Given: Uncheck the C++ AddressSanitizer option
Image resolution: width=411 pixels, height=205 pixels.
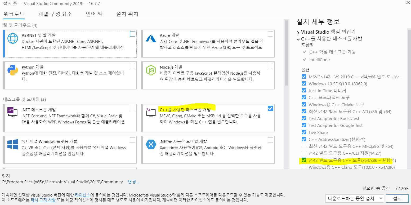Looking at the screenshot, I should [x=304, y=139].
